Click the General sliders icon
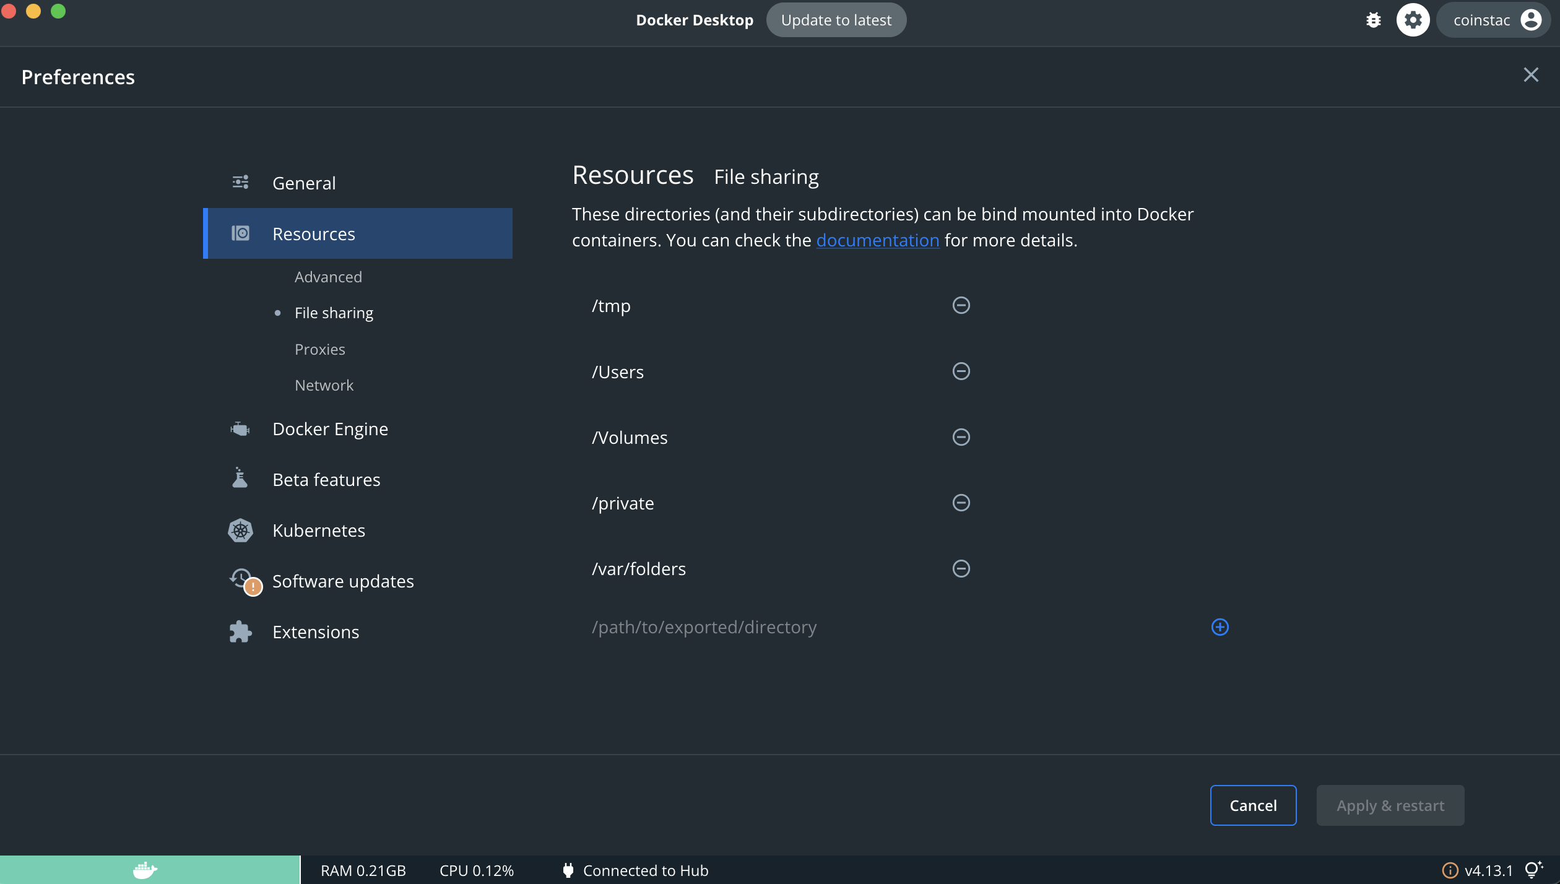The height and width of the screenshot is (884, 1560). (x=240, y=182)
